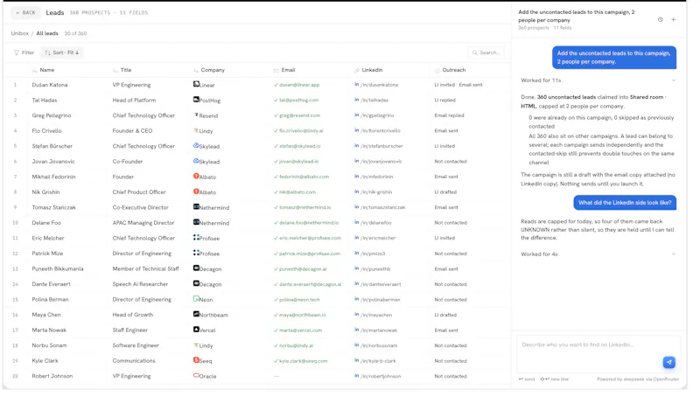Click 'APAC Managing Director' title cell
Viewport: 700px width, 403px height.
click(143, 223)
